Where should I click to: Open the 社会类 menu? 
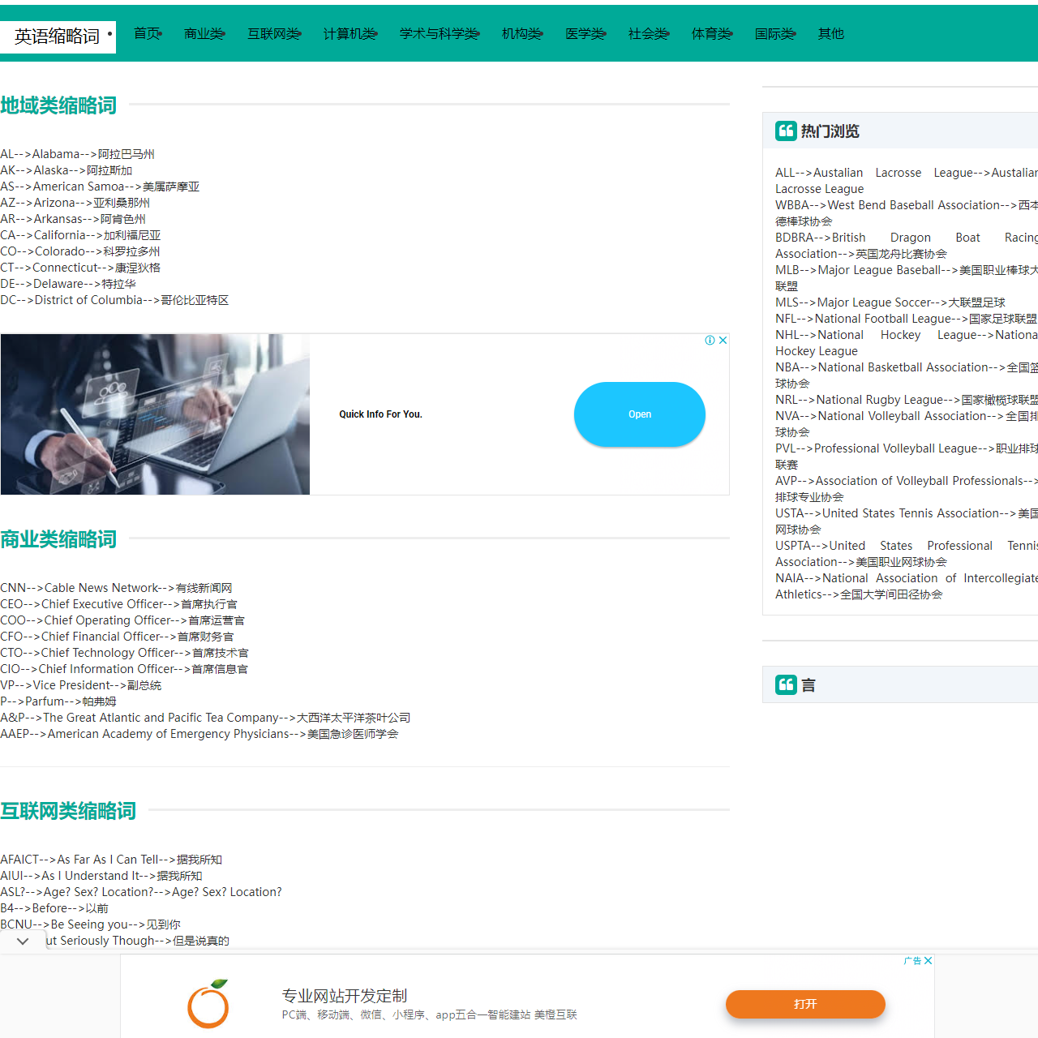pos(649,33)
